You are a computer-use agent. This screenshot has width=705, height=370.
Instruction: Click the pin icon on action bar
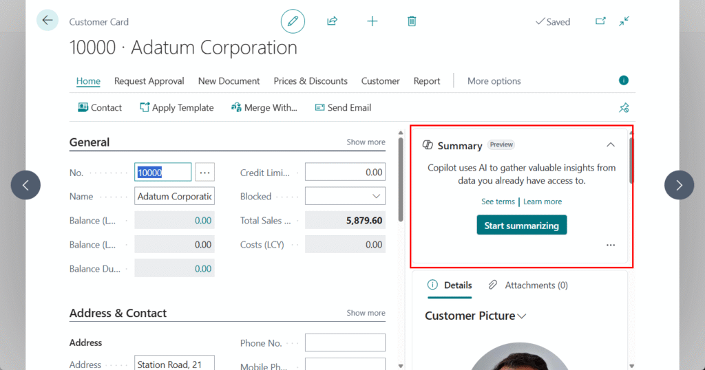[624, 108]
